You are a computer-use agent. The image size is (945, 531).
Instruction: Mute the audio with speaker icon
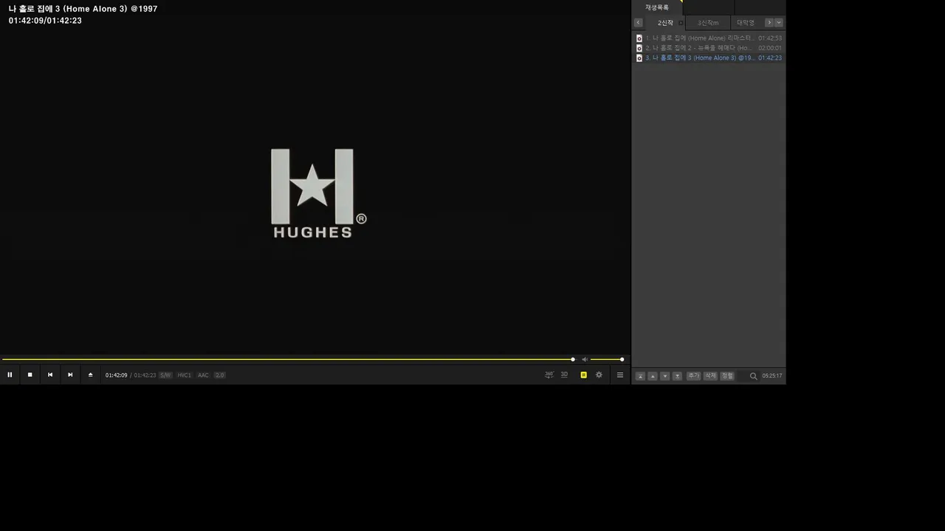584,359
